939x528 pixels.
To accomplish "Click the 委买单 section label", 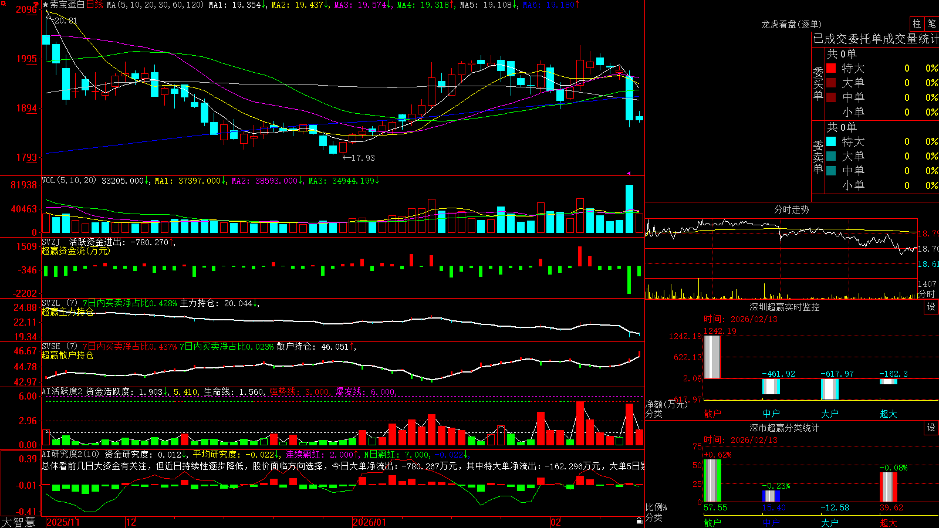I will coord(818,84).
